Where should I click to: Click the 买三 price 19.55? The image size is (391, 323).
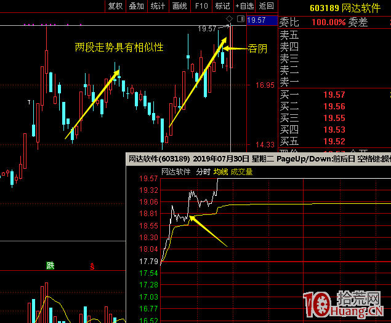click(334, 118)
